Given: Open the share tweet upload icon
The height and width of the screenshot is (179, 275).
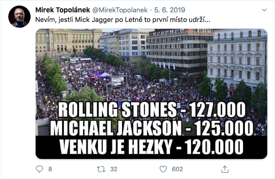Looking at the screenshot, I should [225, 169].
